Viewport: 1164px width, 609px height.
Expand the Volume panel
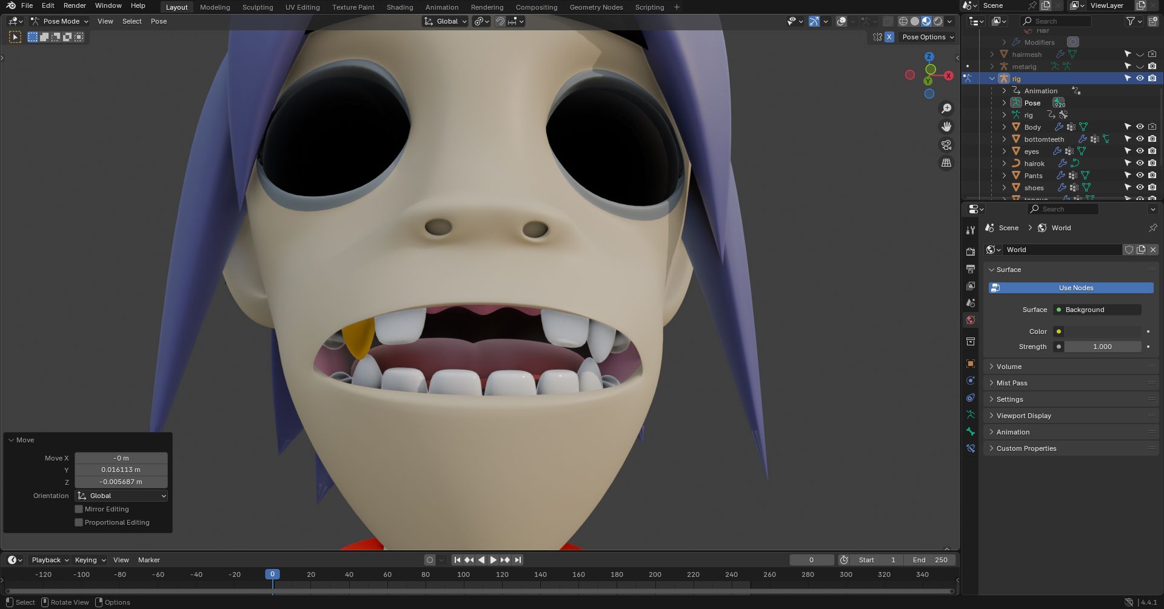pos(1009,367)
